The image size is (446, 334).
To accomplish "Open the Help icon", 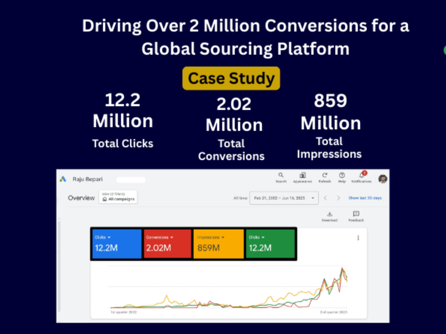I will 342,178.
